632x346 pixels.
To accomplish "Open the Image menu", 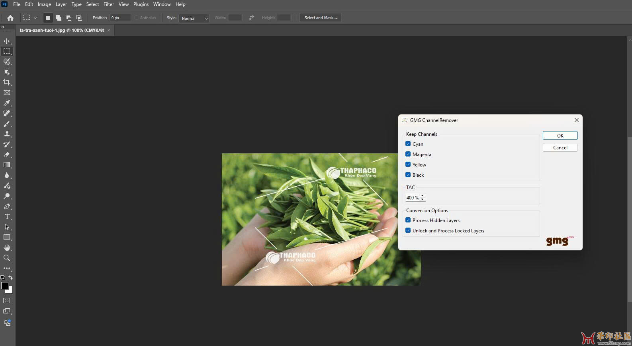I will pos(44,4).
